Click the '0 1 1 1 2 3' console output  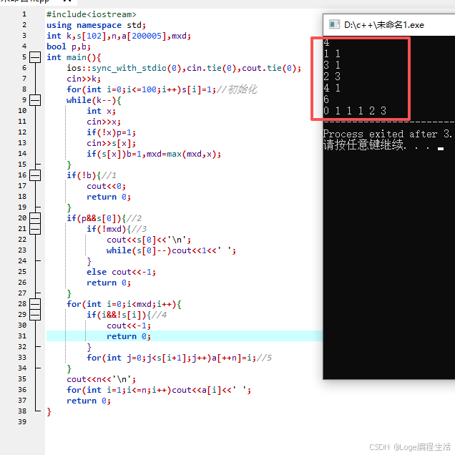pos(355,111)
